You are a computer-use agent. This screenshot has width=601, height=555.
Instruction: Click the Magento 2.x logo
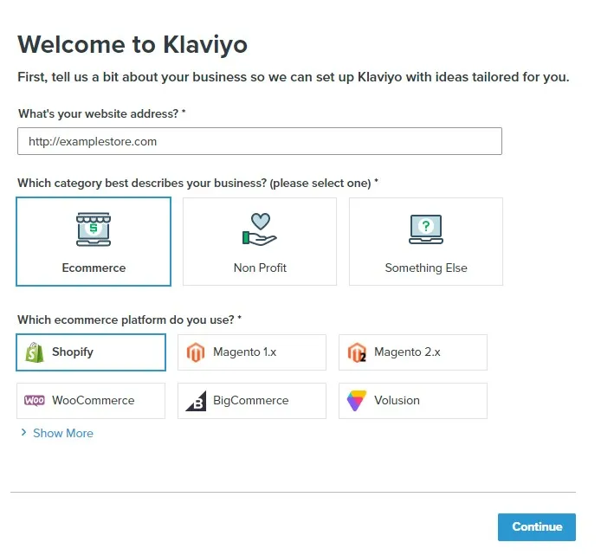[357, 352]
